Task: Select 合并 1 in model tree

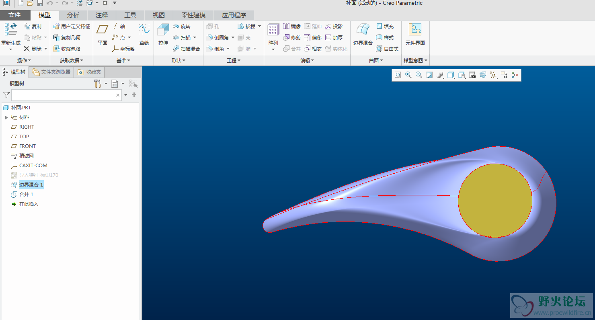Action: 22,195
